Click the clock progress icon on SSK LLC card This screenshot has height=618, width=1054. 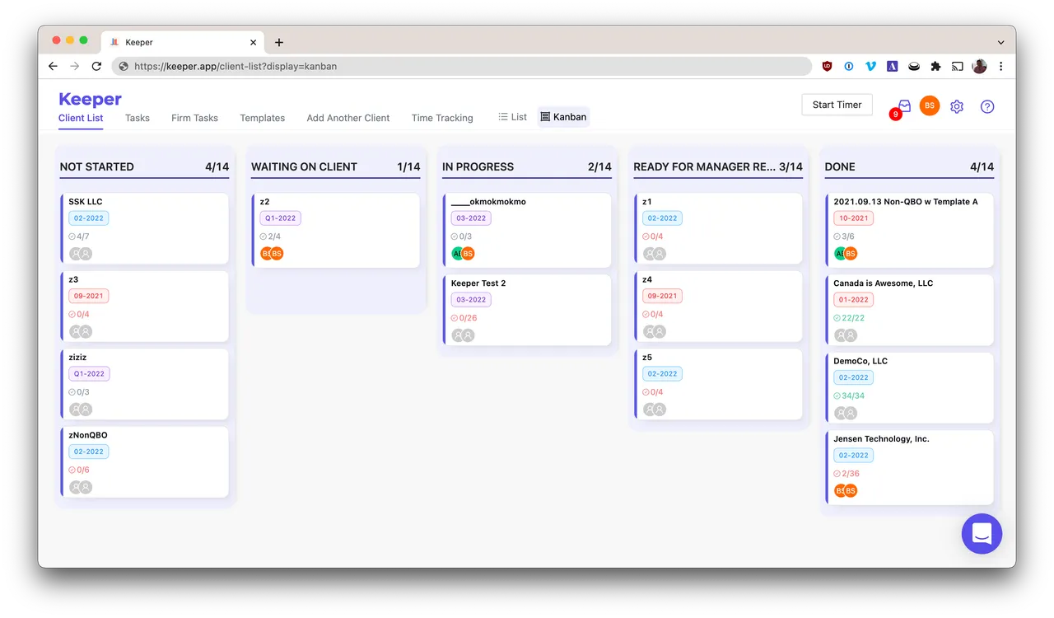coord(72,236)
